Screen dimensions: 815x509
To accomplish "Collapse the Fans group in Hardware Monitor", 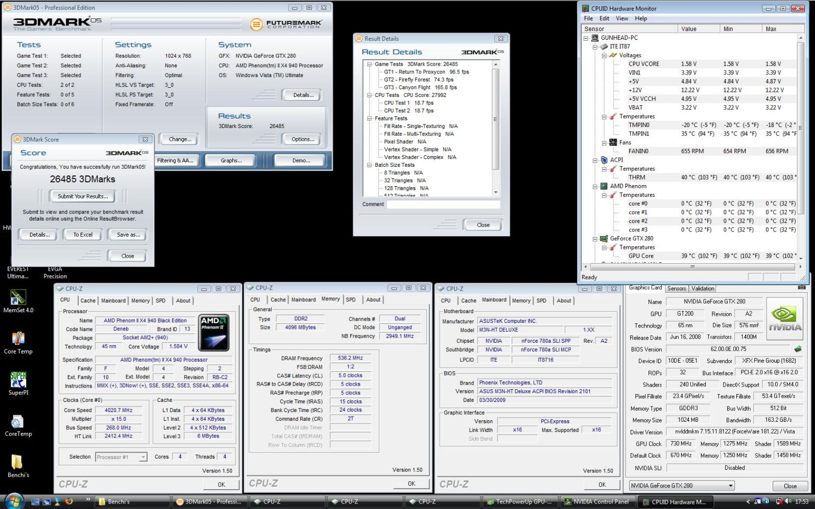I will [604, 142].
